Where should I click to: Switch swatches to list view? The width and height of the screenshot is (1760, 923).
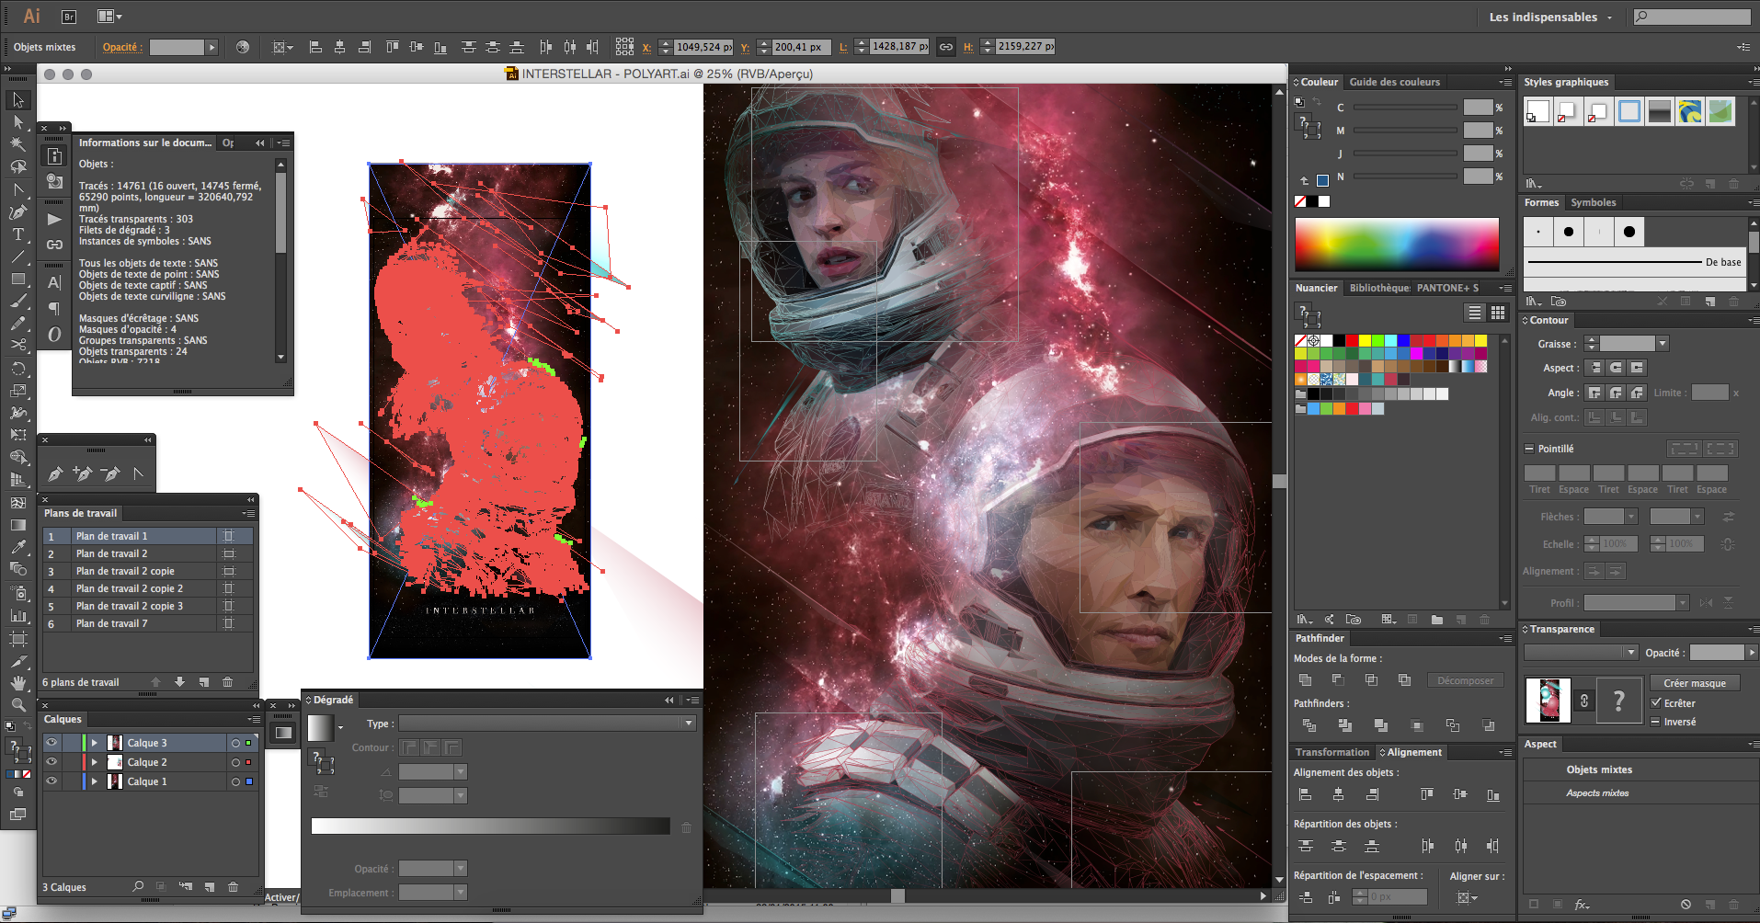pos(1475,313)
